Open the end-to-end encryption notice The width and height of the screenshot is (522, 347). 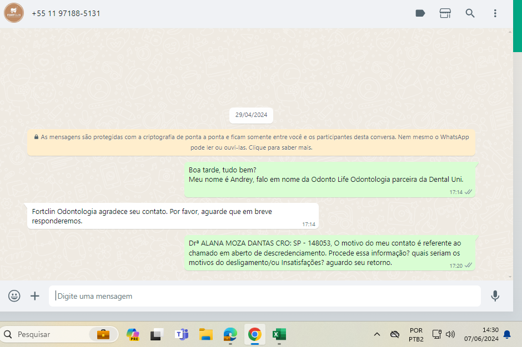coord(252,142)
